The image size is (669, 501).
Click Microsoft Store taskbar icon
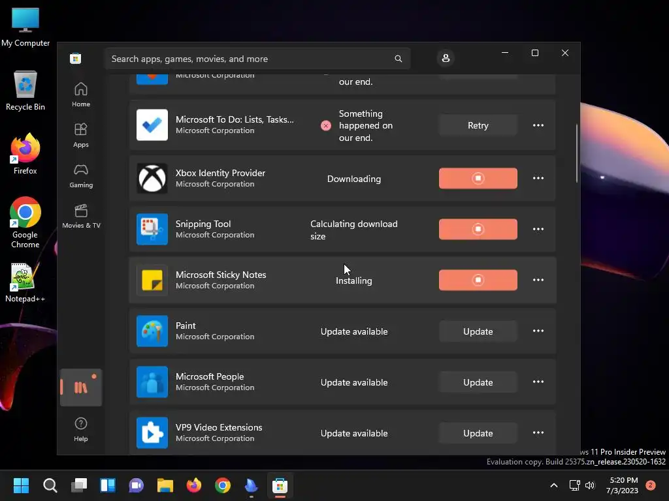[280, 485]
